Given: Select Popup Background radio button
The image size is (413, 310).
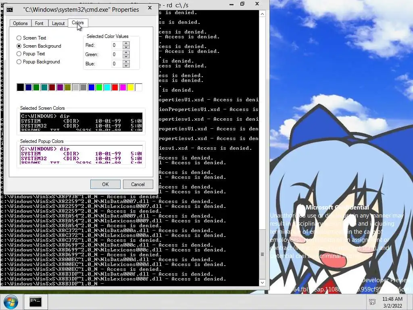Looking at the screenshot, I should point(19,62).
